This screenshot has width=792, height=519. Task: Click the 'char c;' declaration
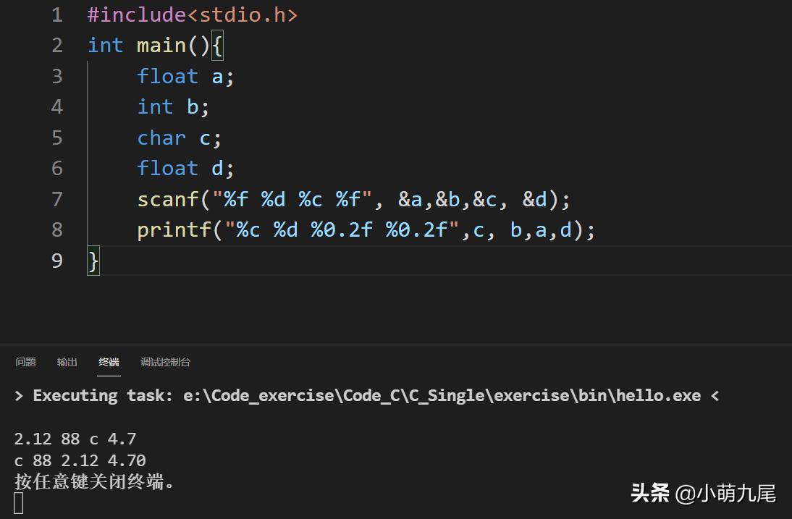[180, 138]
